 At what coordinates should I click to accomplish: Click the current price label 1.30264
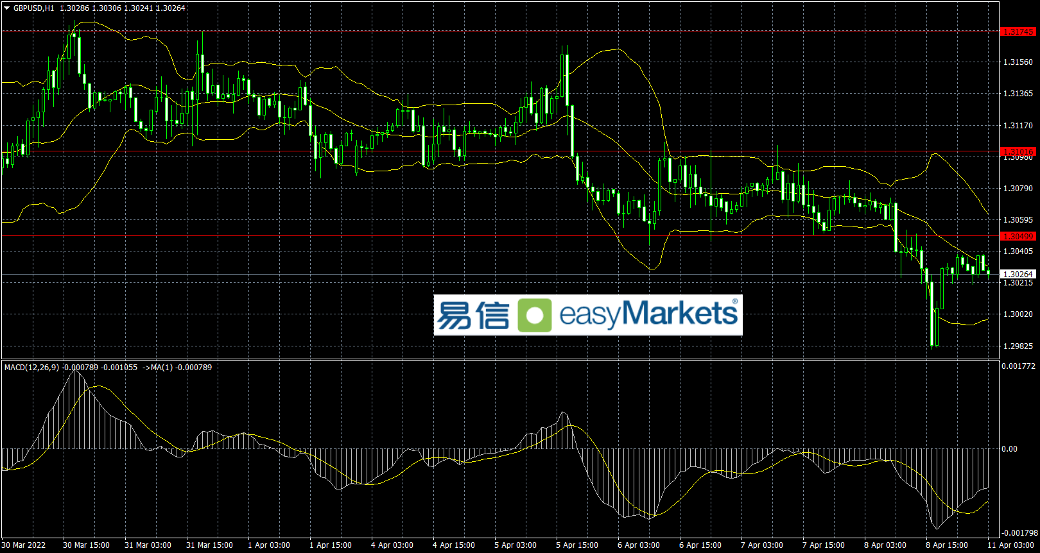[x=1018, y=275]
